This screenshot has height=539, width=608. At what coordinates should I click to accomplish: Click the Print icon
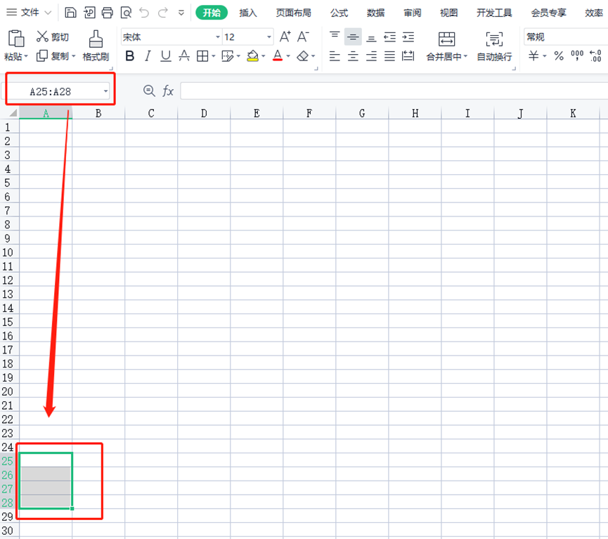pos(108,13)
